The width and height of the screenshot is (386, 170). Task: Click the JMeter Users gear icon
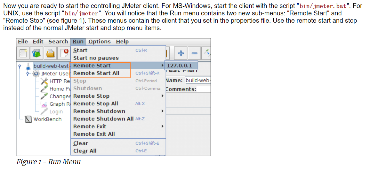(x=37, y=74)
